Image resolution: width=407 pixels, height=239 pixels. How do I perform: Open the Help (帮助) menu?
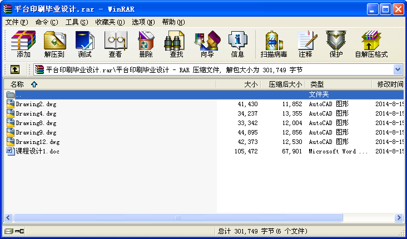click(x=173, y=22)
